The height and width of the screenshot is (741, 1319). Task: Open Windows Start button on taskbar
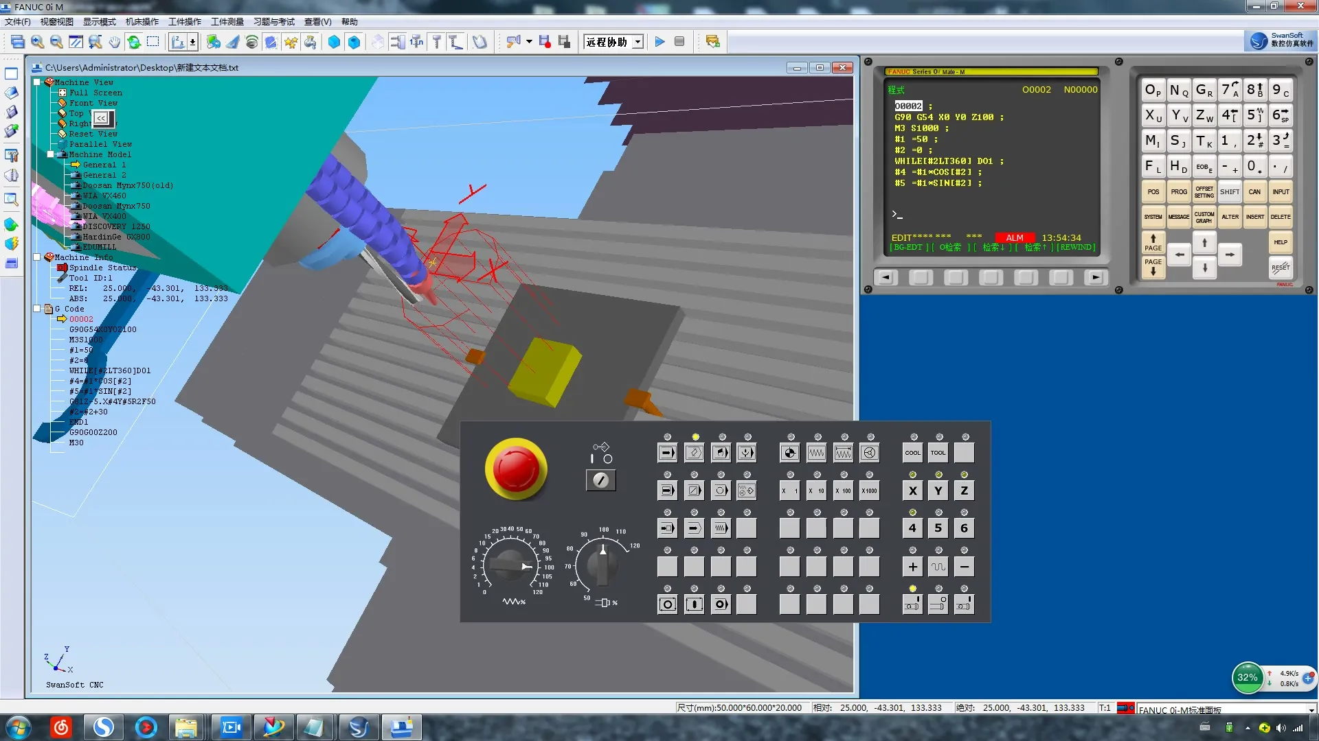[19, 727]
